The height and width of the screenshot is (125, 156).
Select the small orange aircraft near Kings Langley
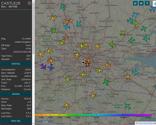point(65,37)
